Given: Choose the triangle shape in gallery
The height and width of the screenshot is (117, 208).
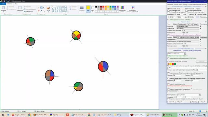Looking at the screenshot, I should coord(66,7).
